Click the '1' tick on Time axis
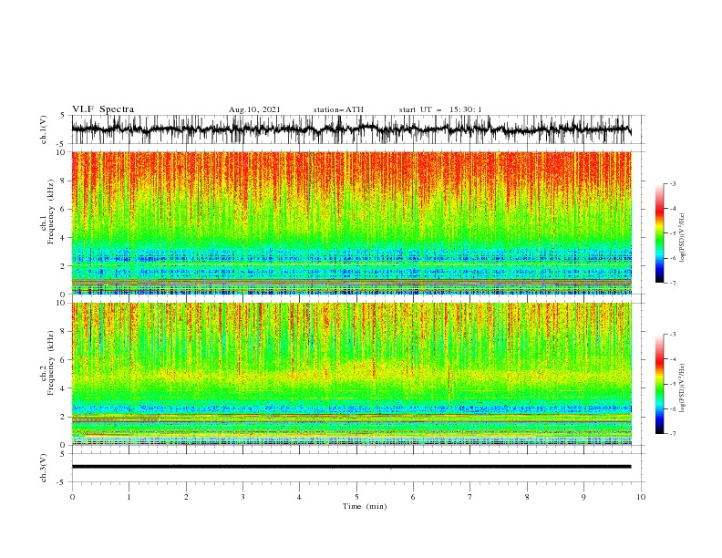The height and width of the screenshot is (558, 722). click(x=129, y=497)
